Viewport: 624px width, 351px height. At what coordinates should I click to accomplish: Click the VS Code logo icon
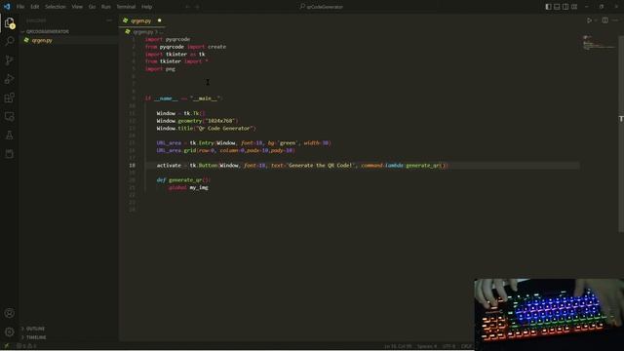[x=7, y=7]
